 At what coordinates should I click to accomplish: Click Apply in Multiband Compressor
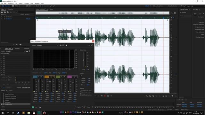(x=79, y=107)
